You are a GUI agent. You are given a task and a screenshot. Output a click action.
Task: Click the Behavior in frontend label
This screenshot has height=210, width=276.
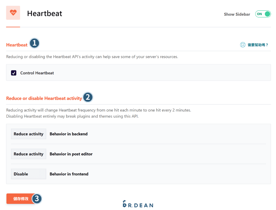point(69,174)
